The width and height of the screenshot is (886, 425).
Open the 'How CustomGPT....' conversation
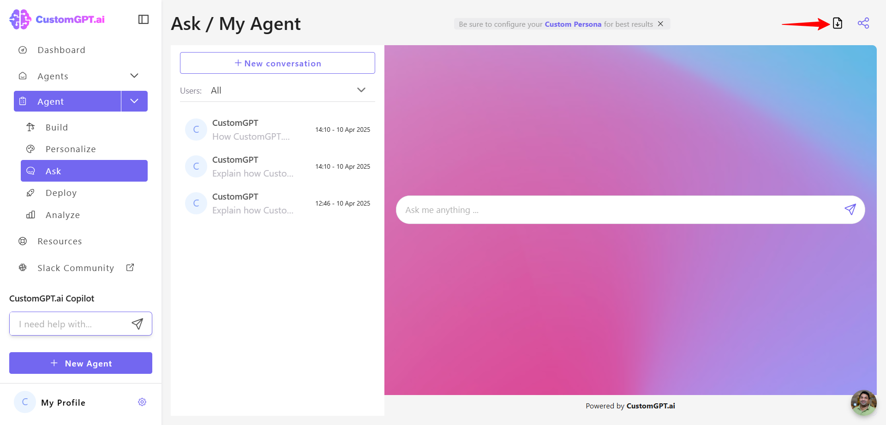pos(277,130)
